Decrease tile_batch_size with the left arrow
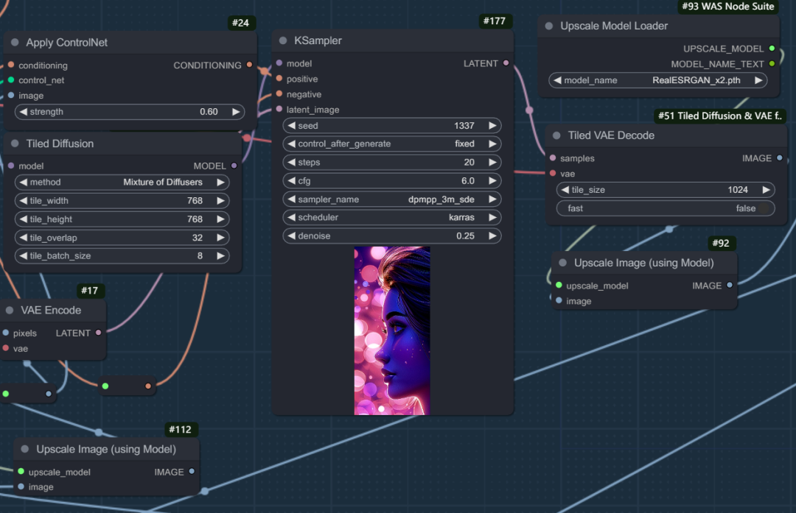 point(24,256)
